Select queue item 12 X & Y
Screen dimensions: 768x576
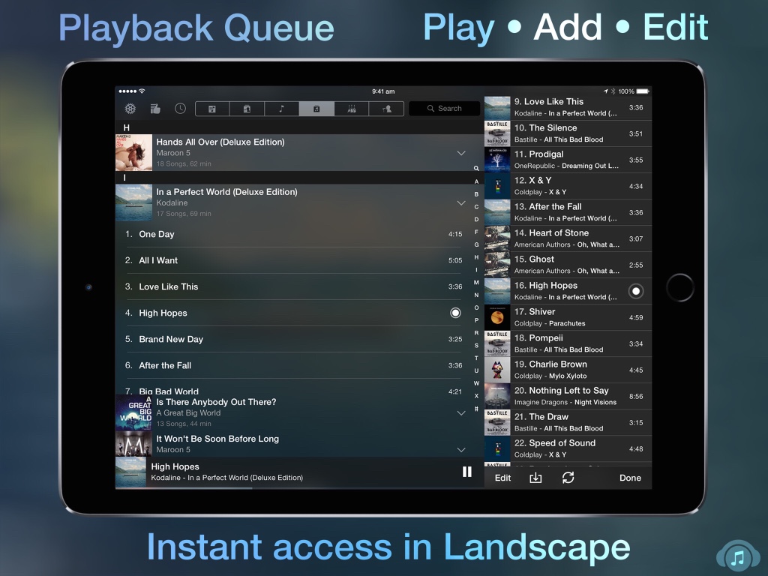pyautogui.click(x=568, y=186)
